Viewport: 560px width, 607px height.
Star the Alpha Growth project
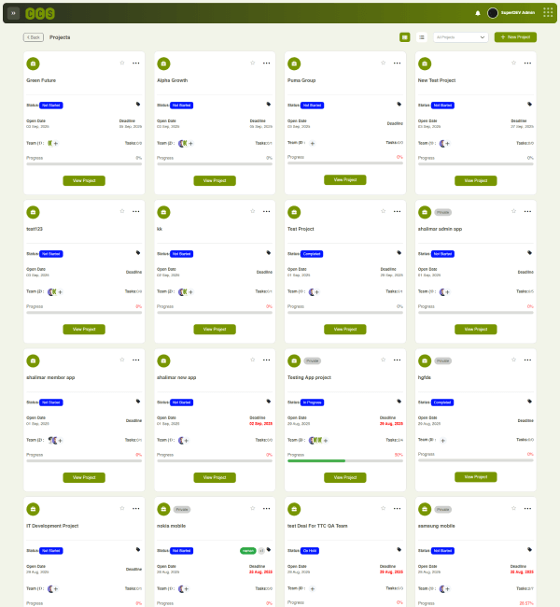click(x=252, y=63)
